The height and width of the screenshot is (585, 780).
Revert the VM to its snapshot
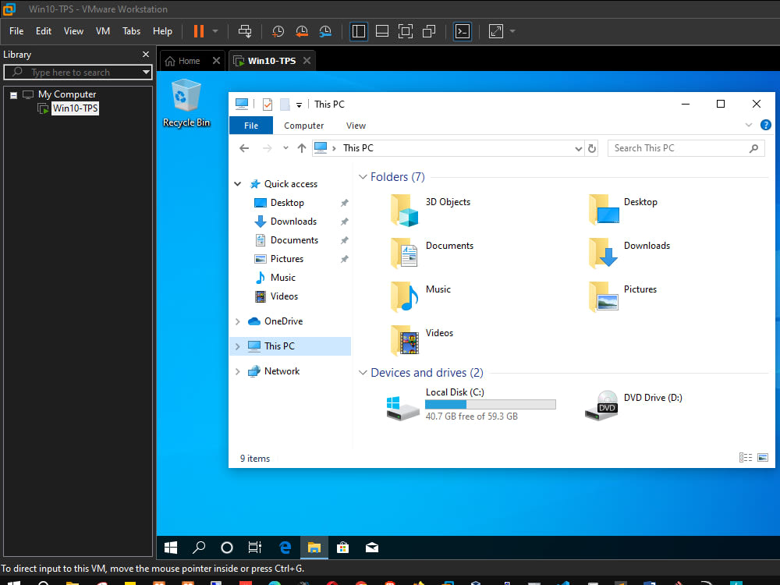click(x=302, y=31)
